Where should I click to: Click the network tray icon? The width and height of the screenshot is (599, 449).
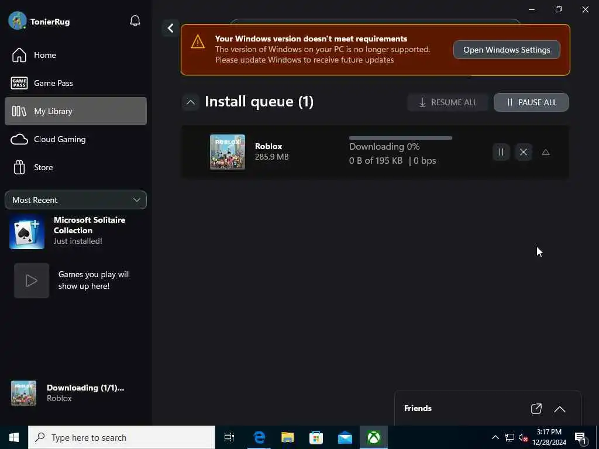pos(510,437)
